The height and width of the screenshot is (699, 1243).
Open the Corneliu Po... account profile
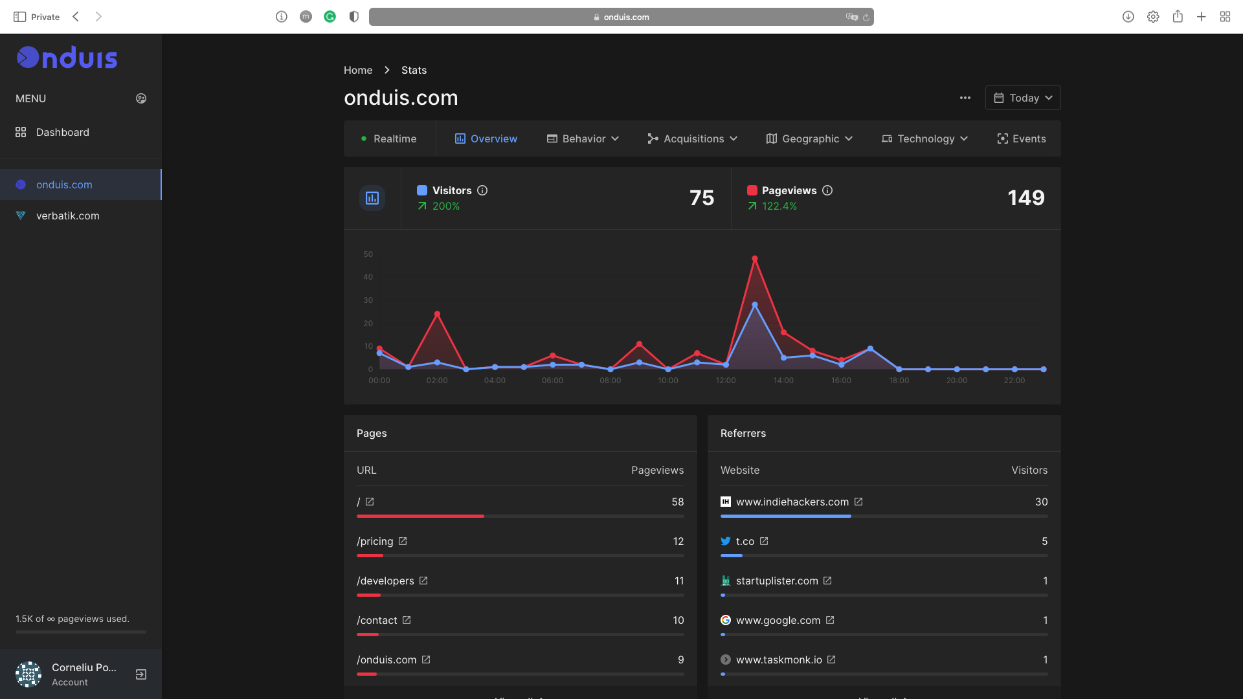[x=84, y=674]
